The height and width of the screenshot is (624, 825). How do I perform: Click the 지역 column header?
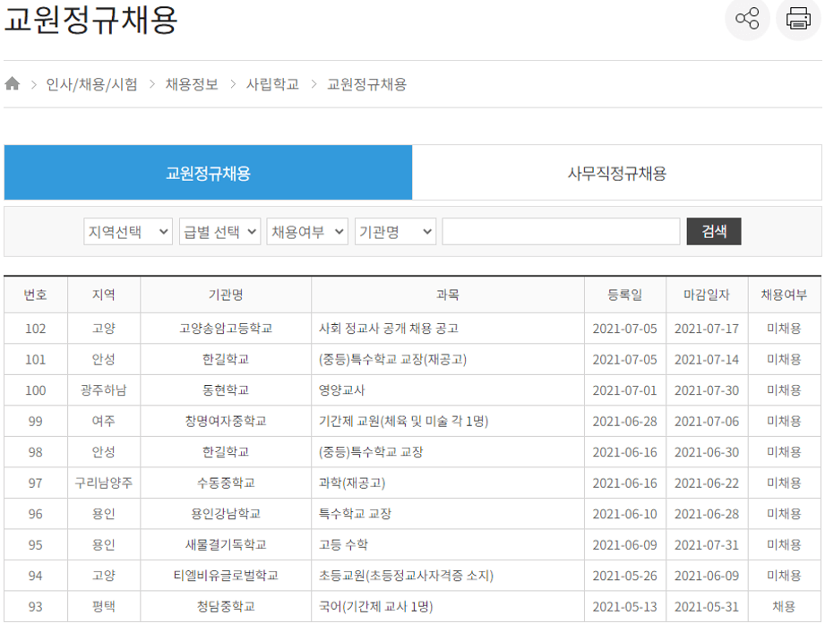(x=104, y=295)
